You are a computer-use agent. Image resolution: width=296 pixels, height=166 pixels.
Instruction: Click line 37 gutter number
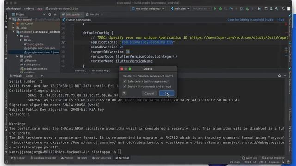pos(63,42)
